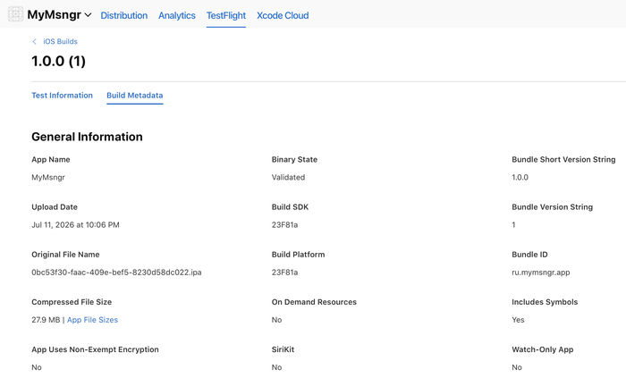This screenshot has height=386, width=626.
Task: Select file name 0bc53f30-faac-409e-bef5-8230d58dc022.ipa
Action: click(x=116, y=273)
